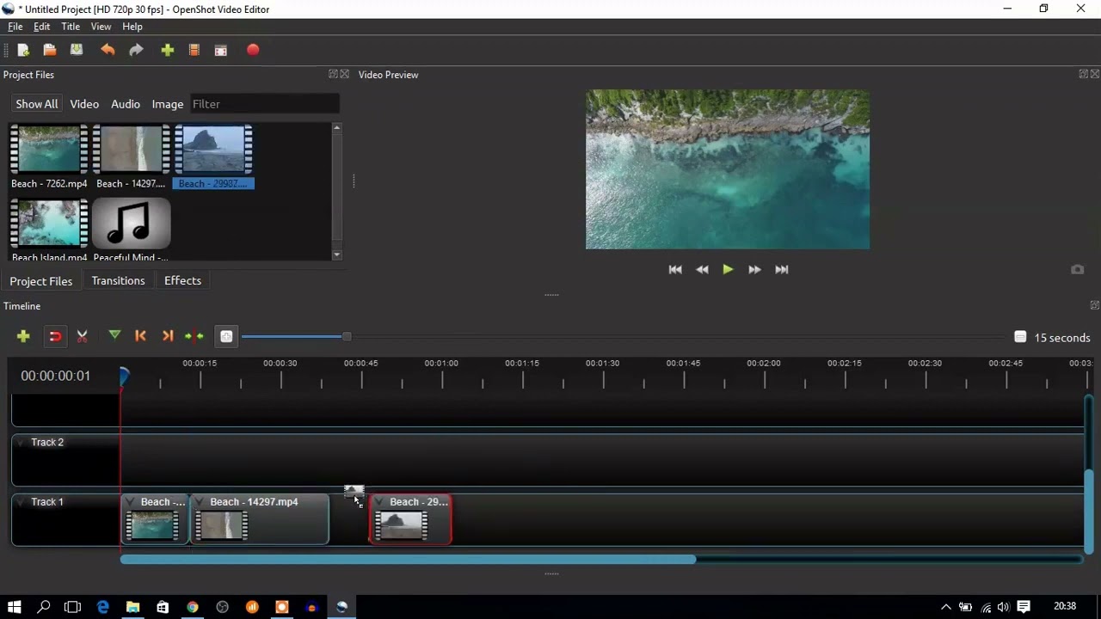1101x619 pixels.
Task: Jump to the end of the video
Action: coord(781,270)
